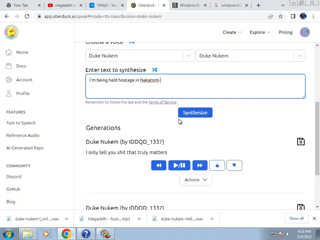Go back to the previous page
Screen dimensions: 320x240
click(7, 16)
